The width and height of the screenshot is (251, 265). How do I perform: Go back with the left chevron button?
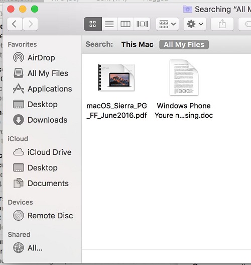[15, 24]
